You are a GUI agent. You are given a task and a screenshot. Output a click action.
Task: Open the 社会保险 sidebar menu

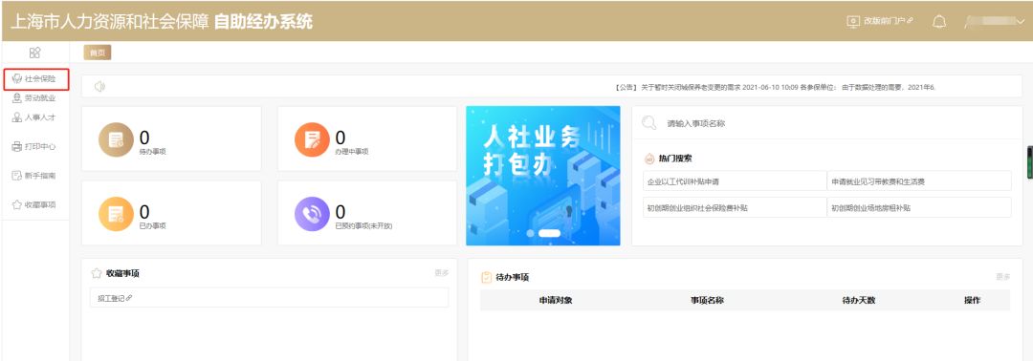(35, 79)
